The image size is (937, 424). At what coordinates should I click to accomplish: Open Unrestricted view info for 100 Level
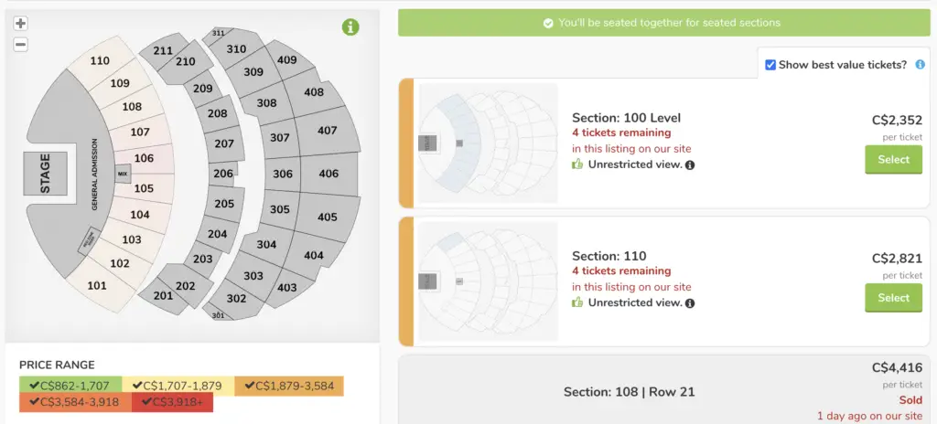tap(690, 164)
